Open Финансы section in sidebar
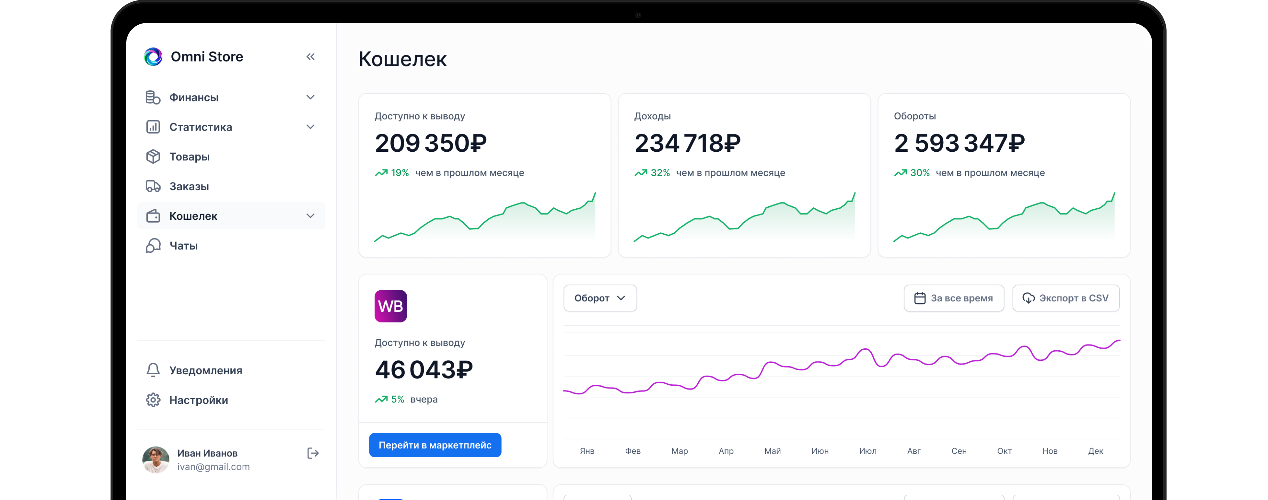Screen dimensions: 1268x500 click(230, 97)
